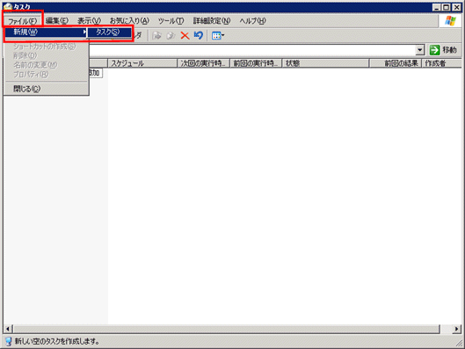Click the Windows flag logo
The width and height of the screenshot is (465, 349).
(x=450, y=21)
